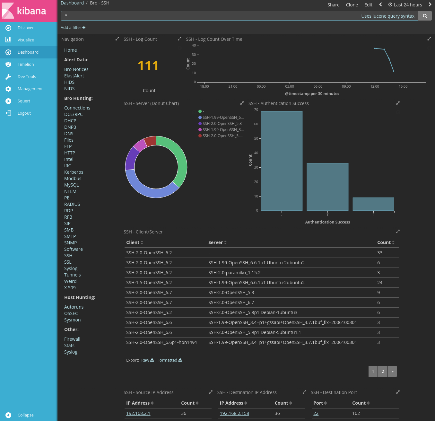Open Kerberos dashboard link
Image resolution: width=435 pixels, height=421 pixels.
click(74, 172)
